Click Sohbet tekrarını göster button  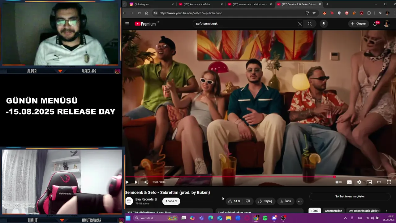[350, 196]
